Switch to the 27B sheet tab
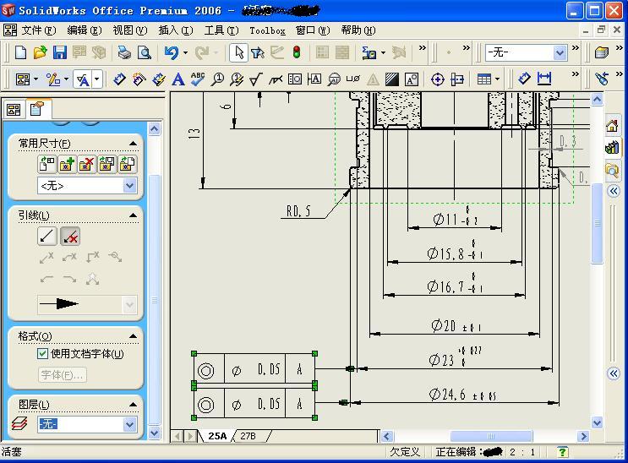 [248, 436]
